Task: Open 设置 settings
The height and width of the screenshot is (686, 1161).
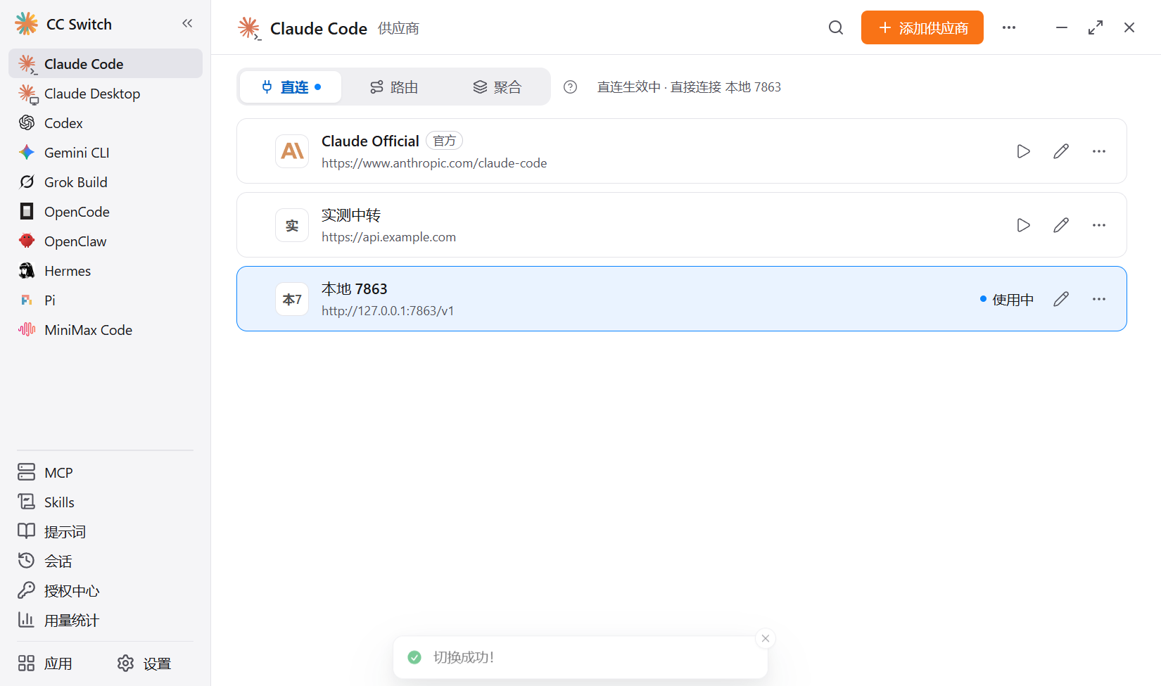Action: [x=144, y=663]
